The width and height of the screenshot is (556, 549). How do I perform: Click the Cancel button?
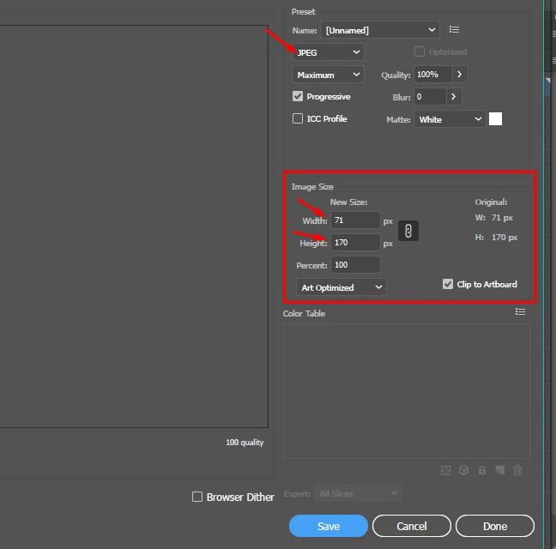pyautogui.click(x=411, y=526)
